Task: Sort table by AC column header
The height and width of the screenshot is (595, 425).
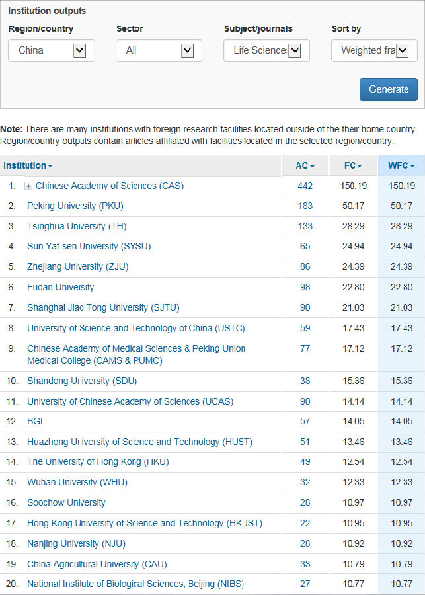Action: [x=305, y=165]
